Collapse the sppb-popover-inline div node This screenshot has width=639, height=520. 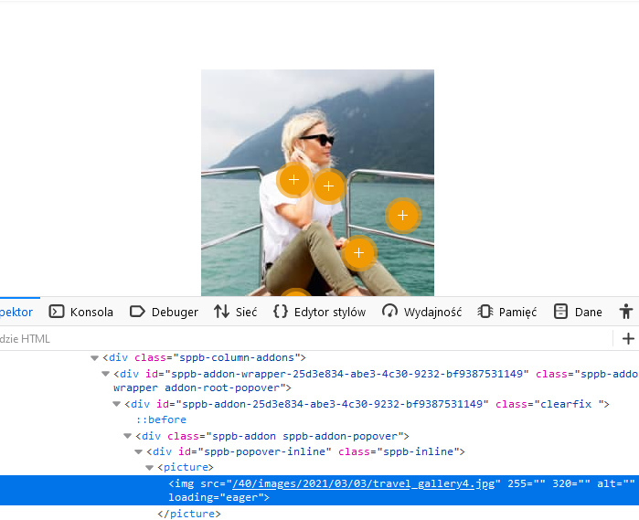(x=138, y=451)
